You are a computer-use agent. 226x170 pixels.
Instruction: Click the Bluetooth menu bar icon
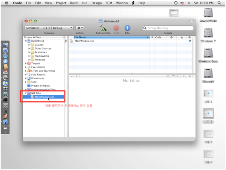click(x=189, y=3)
